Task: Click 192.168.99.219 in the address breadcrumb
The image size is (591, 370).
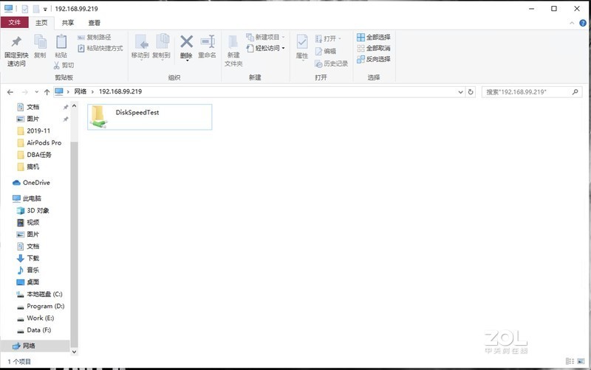Action: (120, 91)
